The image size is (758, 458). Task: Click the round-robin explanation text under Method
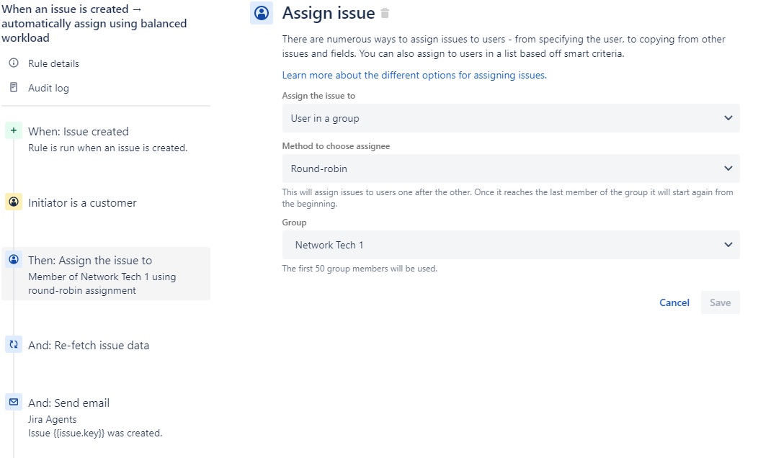[x=507, y=198]
